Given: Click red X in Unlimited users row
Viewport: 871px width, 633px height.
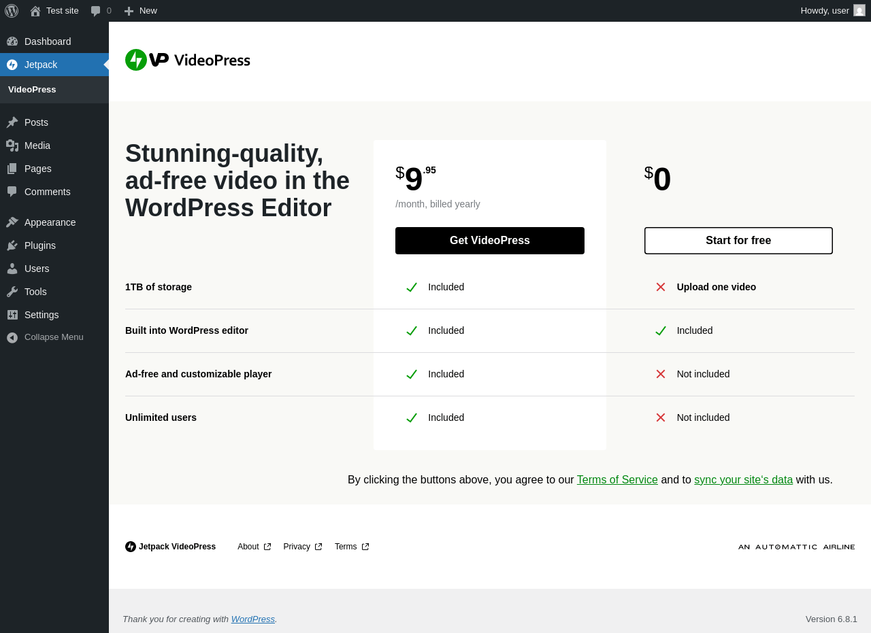Looking at the screenshot, I should [x=661, y=417].
